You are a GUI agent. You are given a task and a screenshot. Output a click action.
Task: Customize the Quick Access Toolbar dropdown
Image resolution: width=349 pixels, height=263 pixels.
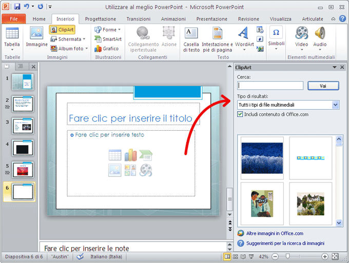pos(50,7)
